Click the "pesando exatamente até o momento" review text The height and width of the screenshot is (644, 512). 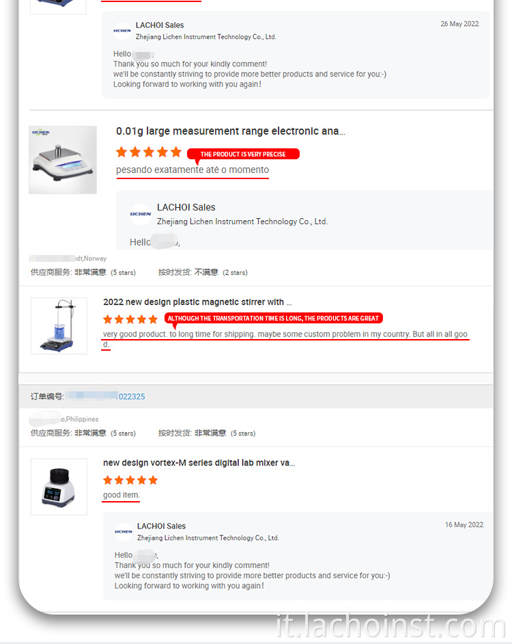(193, 170)
